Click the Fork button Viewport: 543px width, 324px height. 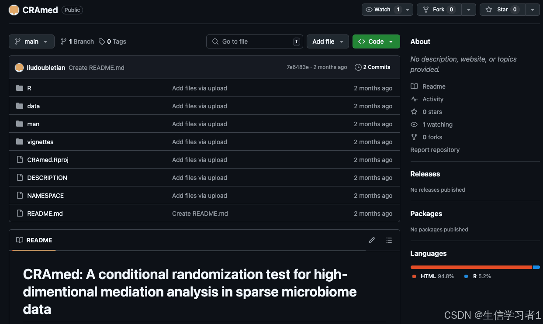click(439, 10)
